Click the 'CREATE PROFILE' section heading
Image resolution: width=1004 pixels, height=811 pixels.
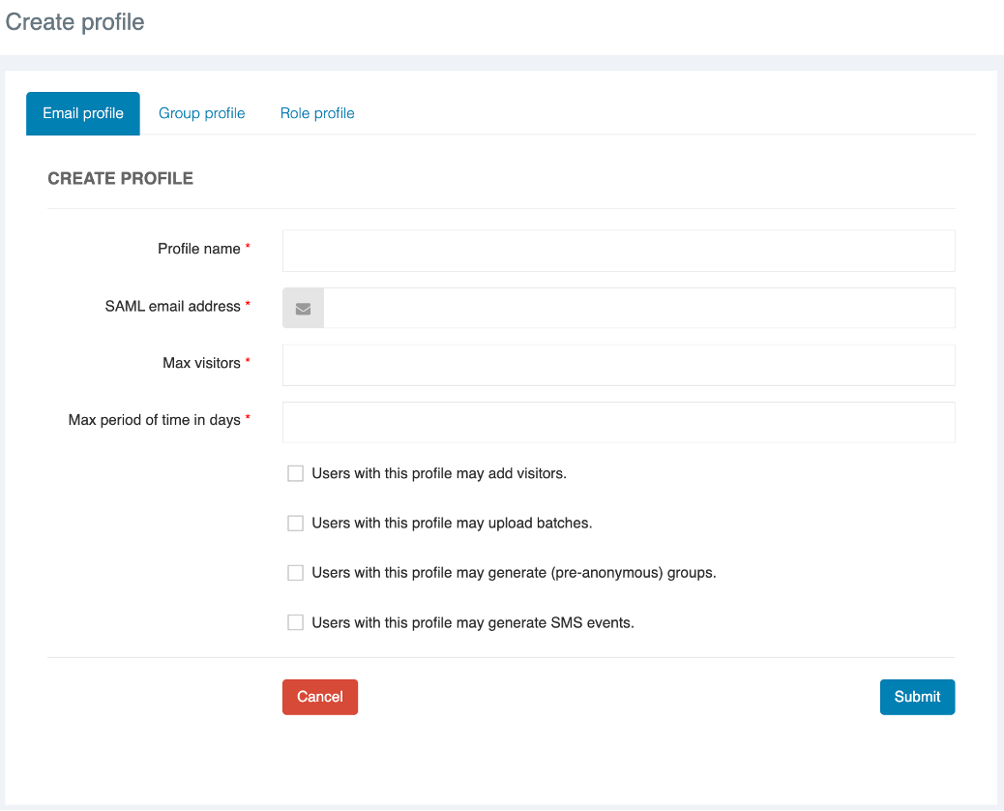120,179
